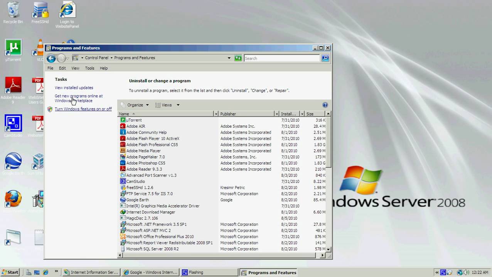Open the Name column filter dropdown
This screenshot has width=492, height=277.
tap(216, 114)
